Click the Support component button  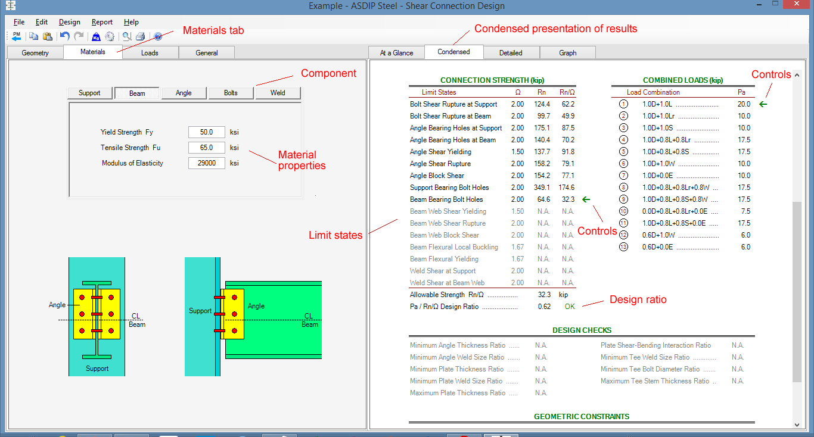tap(89, 92)
